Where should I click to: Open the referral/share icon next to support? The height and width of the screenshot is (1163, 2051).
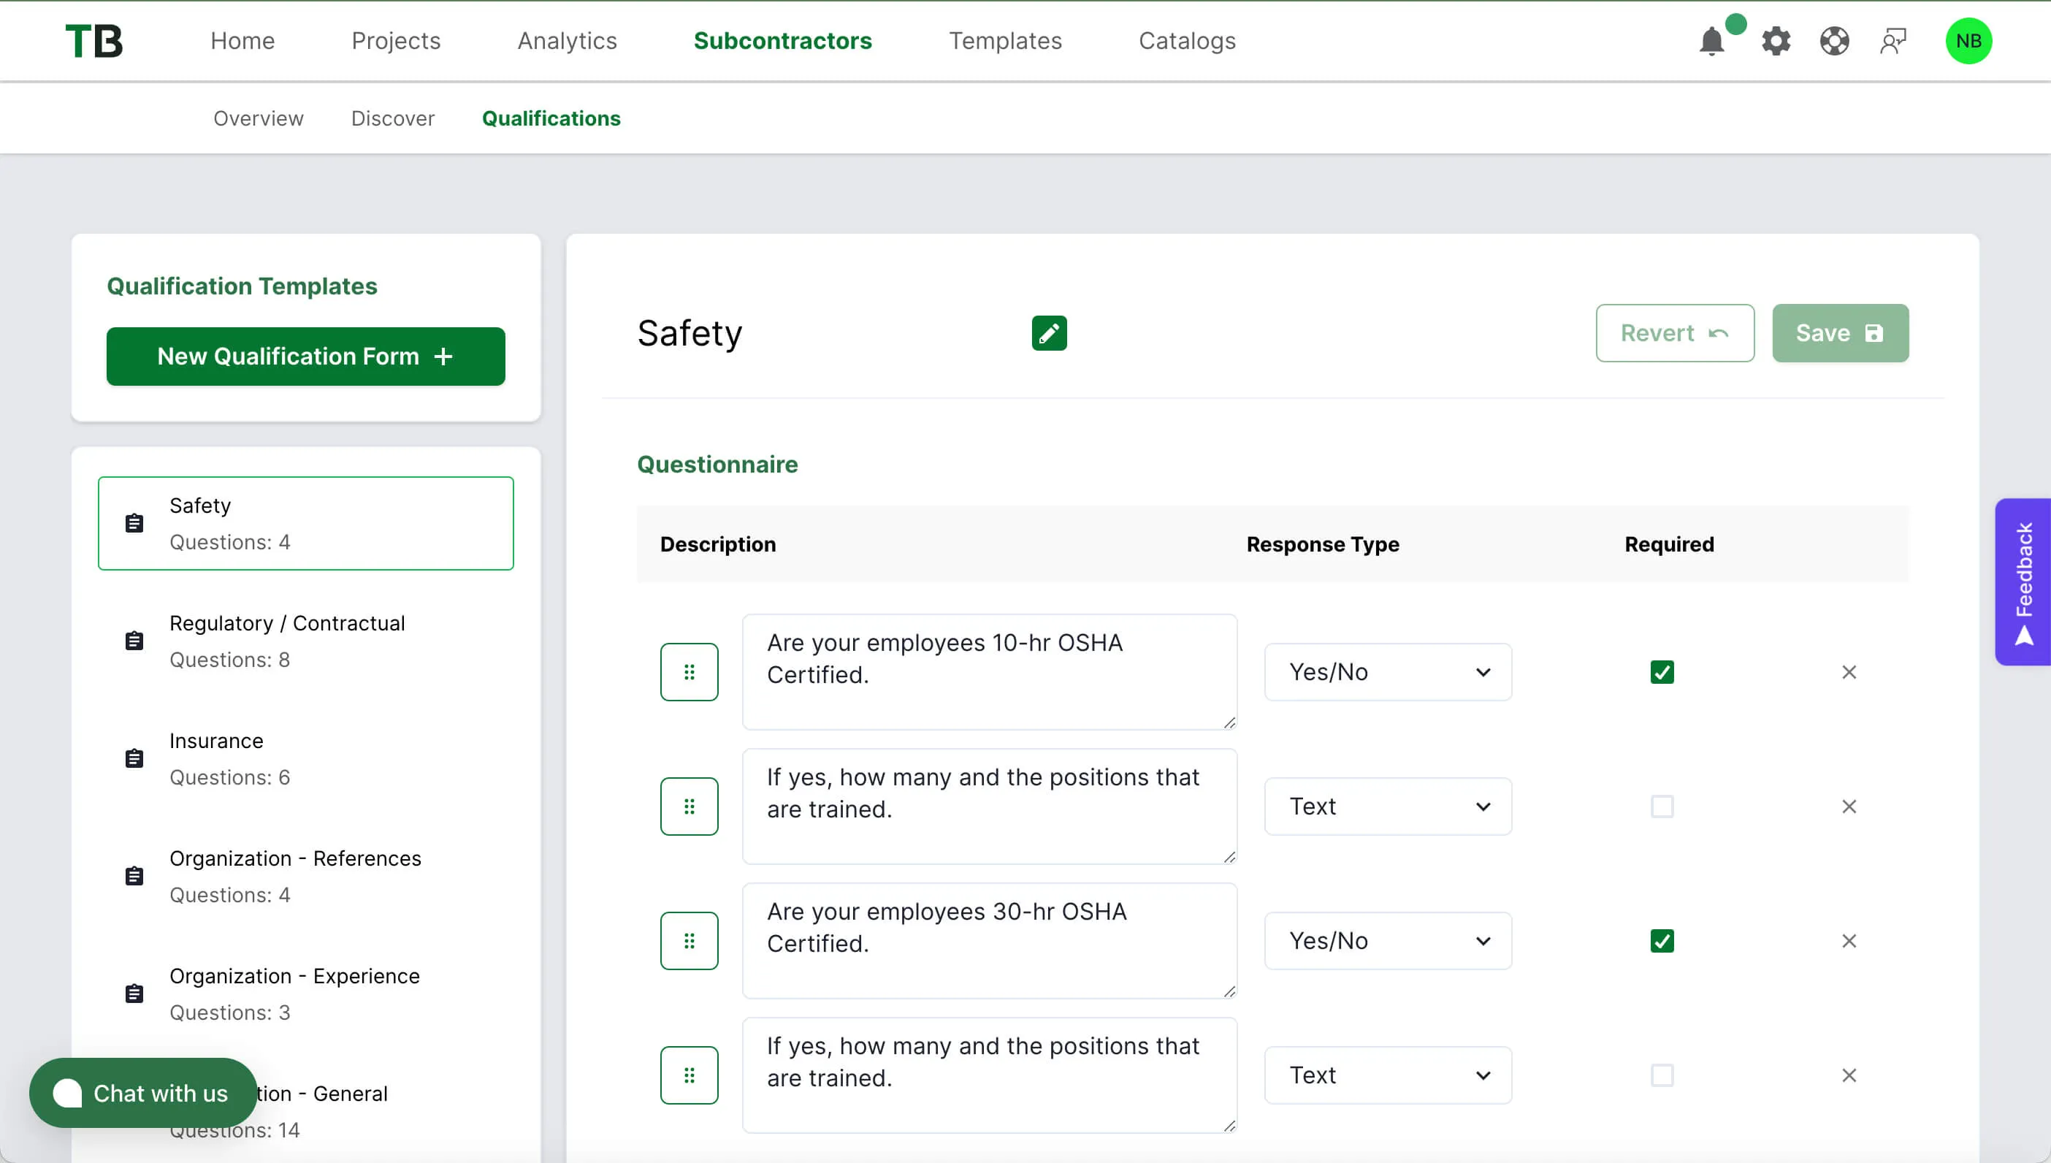pos(1894,41)
